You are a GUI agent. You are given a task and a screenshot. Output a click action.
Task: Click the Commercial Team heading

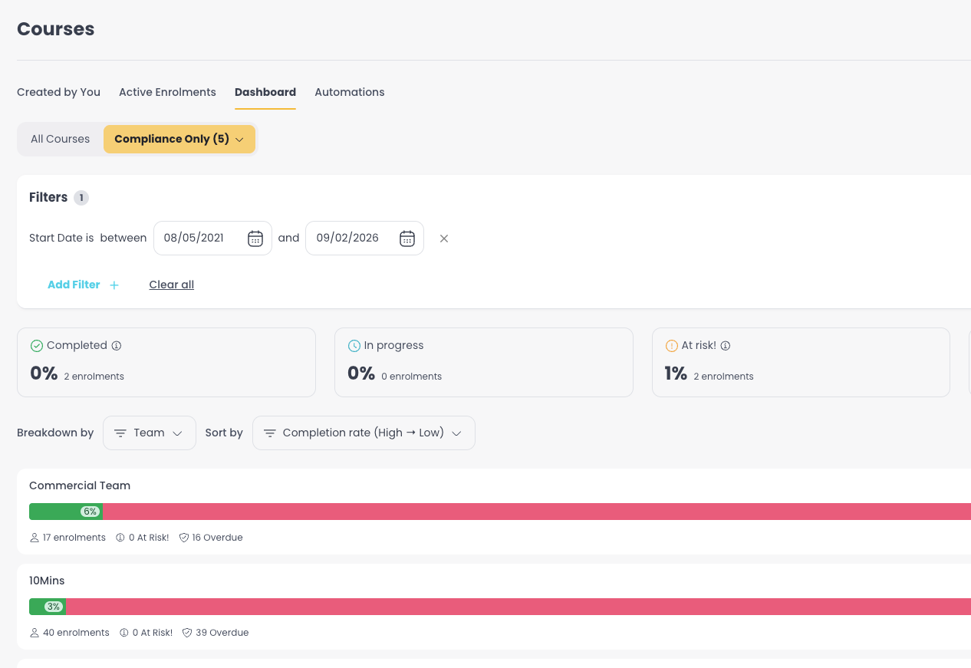[80, 486]
